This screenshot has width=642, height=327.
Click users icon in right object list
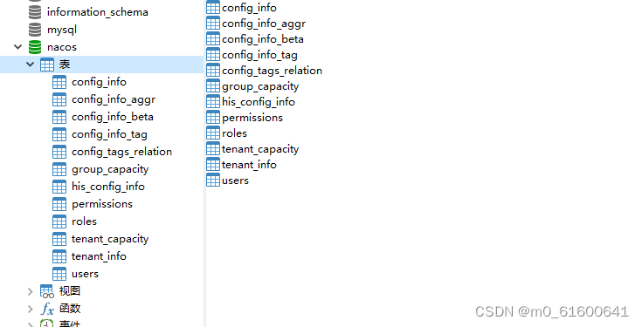click(213, 180)
